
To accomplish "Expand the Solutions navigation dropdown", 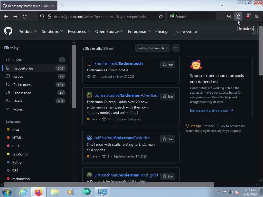I will pos(52,31).
